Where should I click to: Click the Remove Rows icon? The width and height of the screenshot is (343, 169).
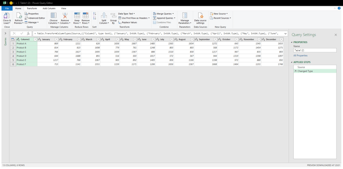click(x=86, y=15)
